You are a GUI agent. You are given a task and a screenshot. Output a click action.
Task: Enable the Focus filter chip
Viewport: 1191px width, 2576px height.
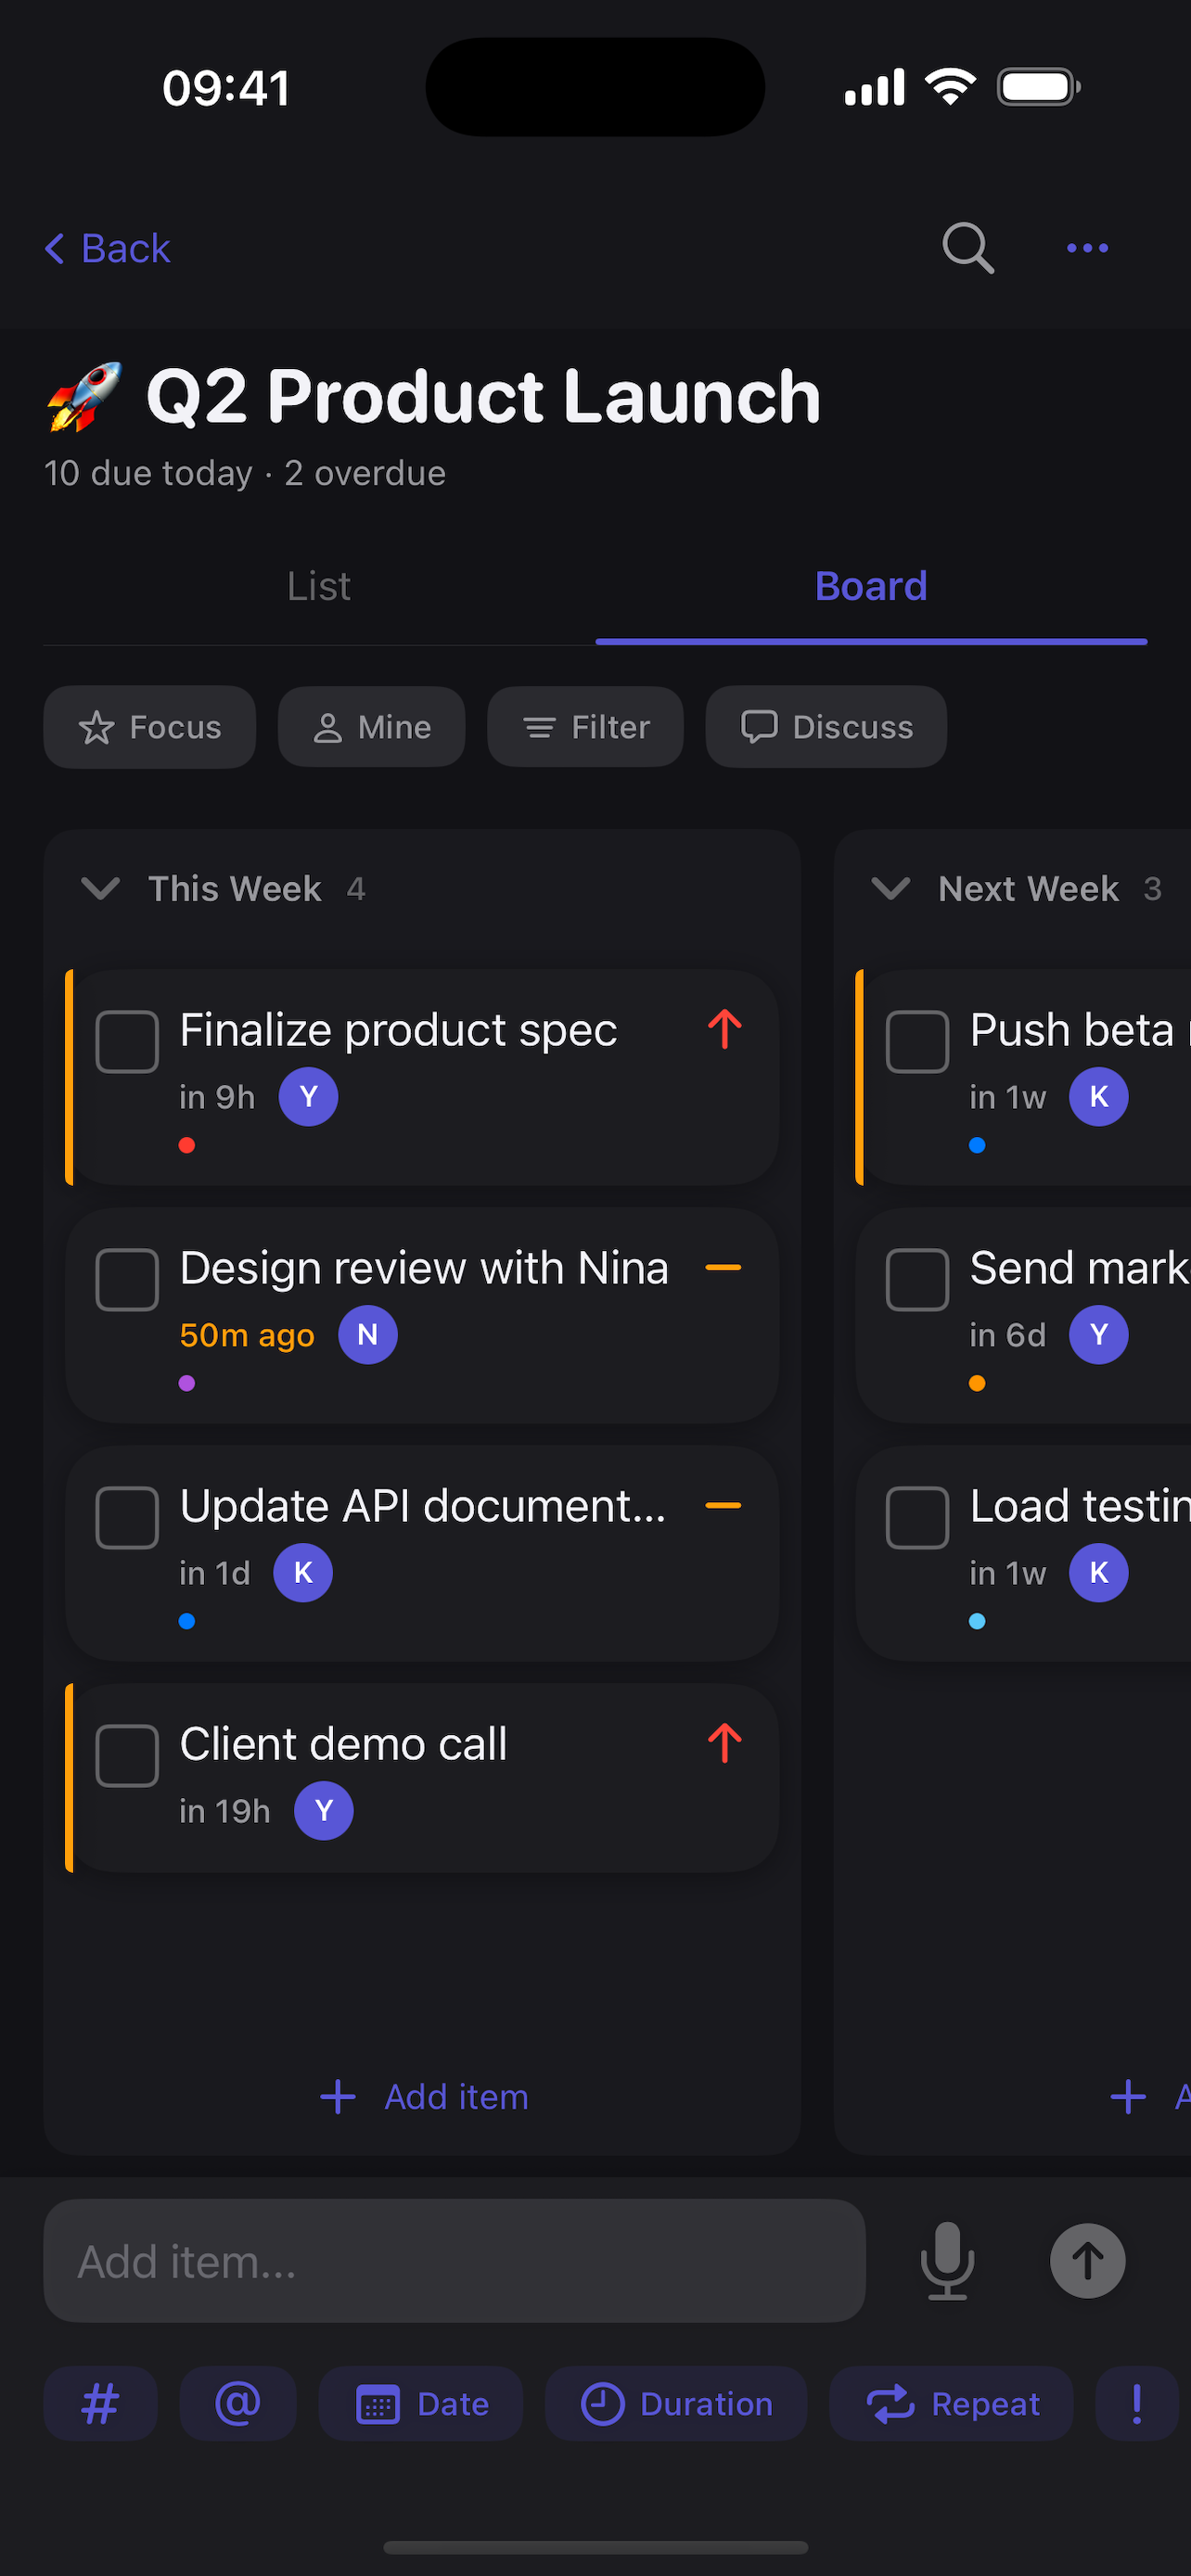[150, 727]
